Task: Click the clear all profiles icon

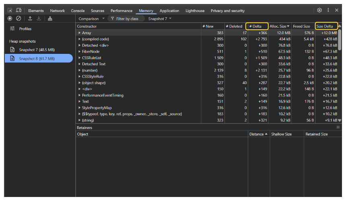Action: 19,18
